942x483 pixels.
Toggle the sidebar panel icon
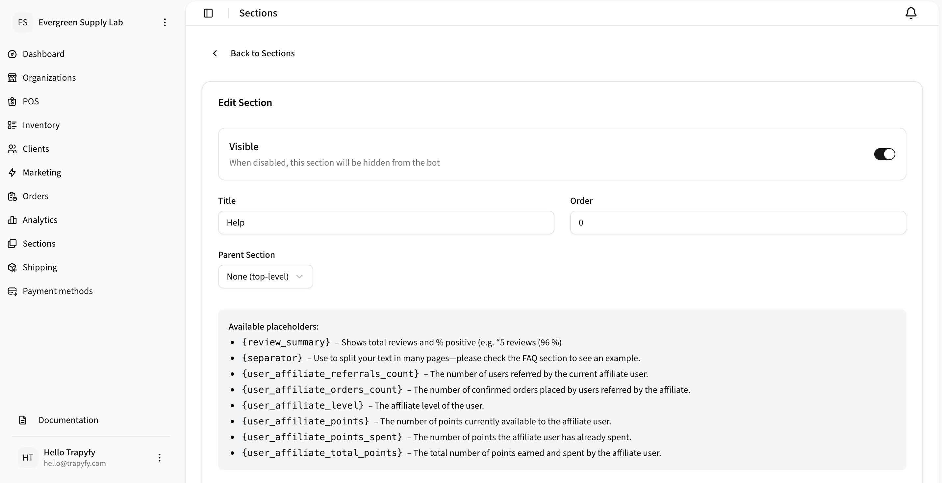(208, 13)
